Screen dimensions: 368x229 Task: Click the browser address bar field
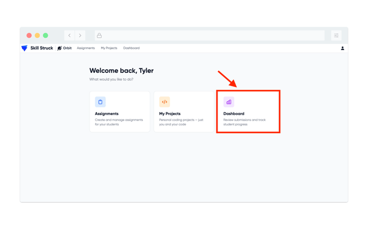[x=210, y=36]
